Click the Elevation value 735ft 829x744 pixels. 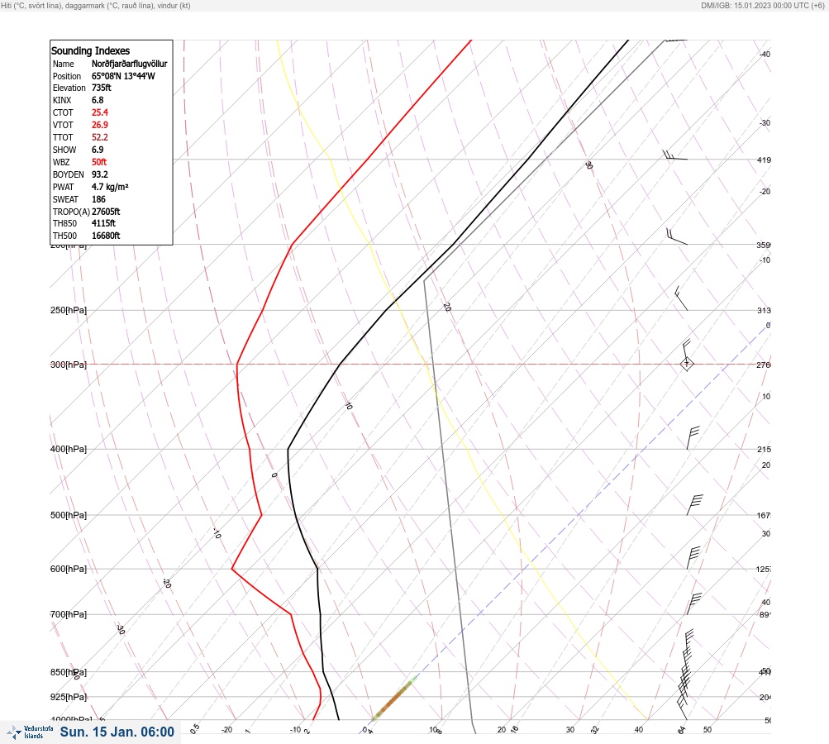pyautogui.click(x=102, y=88)
